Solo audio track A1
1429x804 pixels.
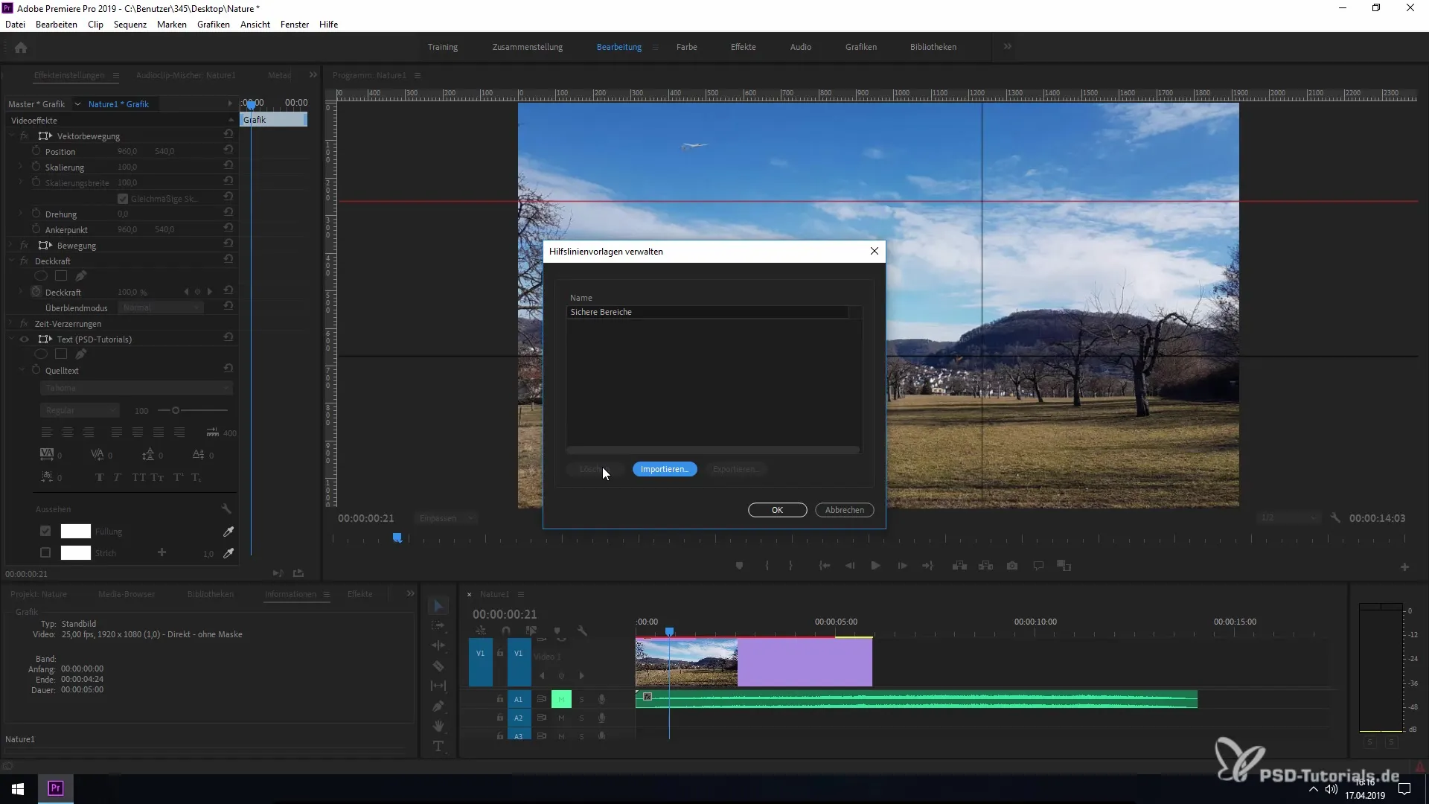click(581, 699)
